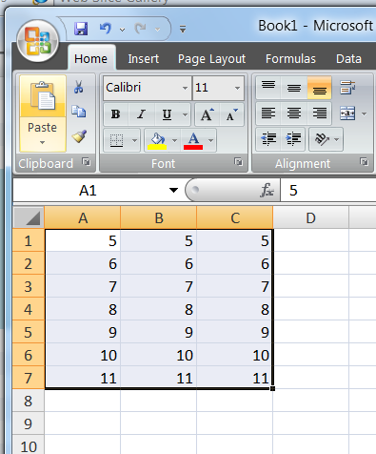Expand the Borders dropdown arrow
Viewport: 376px width, 454px height.
pos(134,140)
